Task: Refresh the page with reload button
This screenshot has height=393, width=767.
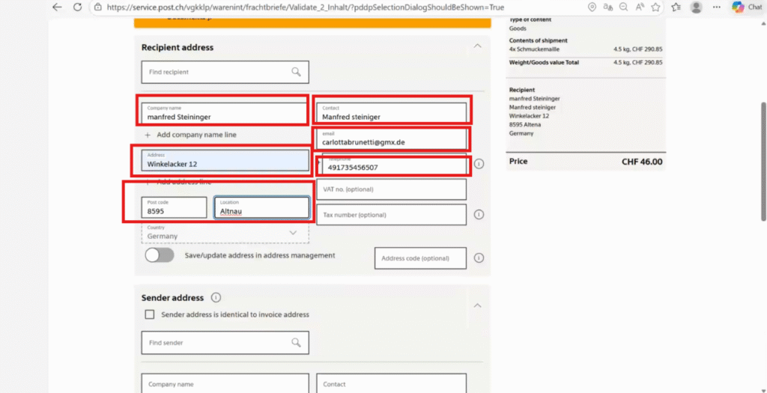Action: point(77,7)
